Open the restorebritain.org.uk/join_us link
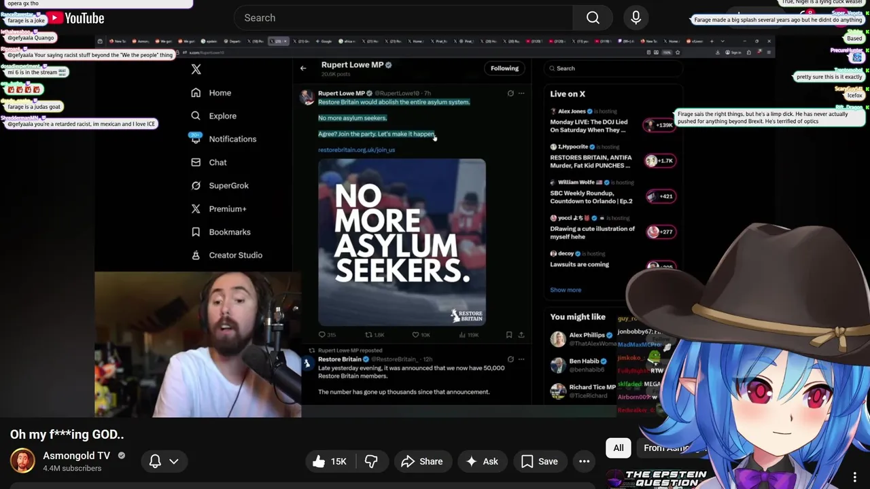Viewport: 870px width, 489px height. [356, 150]
